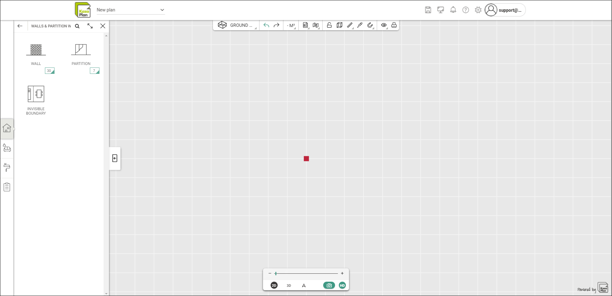
Task: Open the furniture sidebar tab
Action: (7, 148)
